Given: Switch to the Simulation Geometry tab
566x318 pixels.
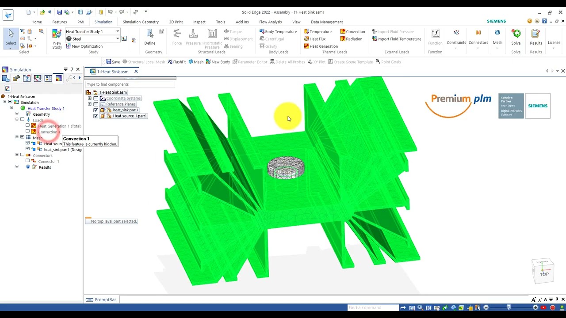Looking at the screenshot, I should pyautogui.click(x=141, y=22).
